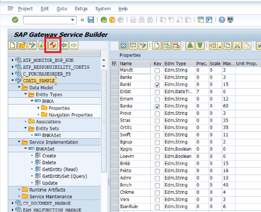Screen dimensions: 261x212
Task: Click the Create Project new document icon
Action: pyautogui.click(x=13, y=45)
